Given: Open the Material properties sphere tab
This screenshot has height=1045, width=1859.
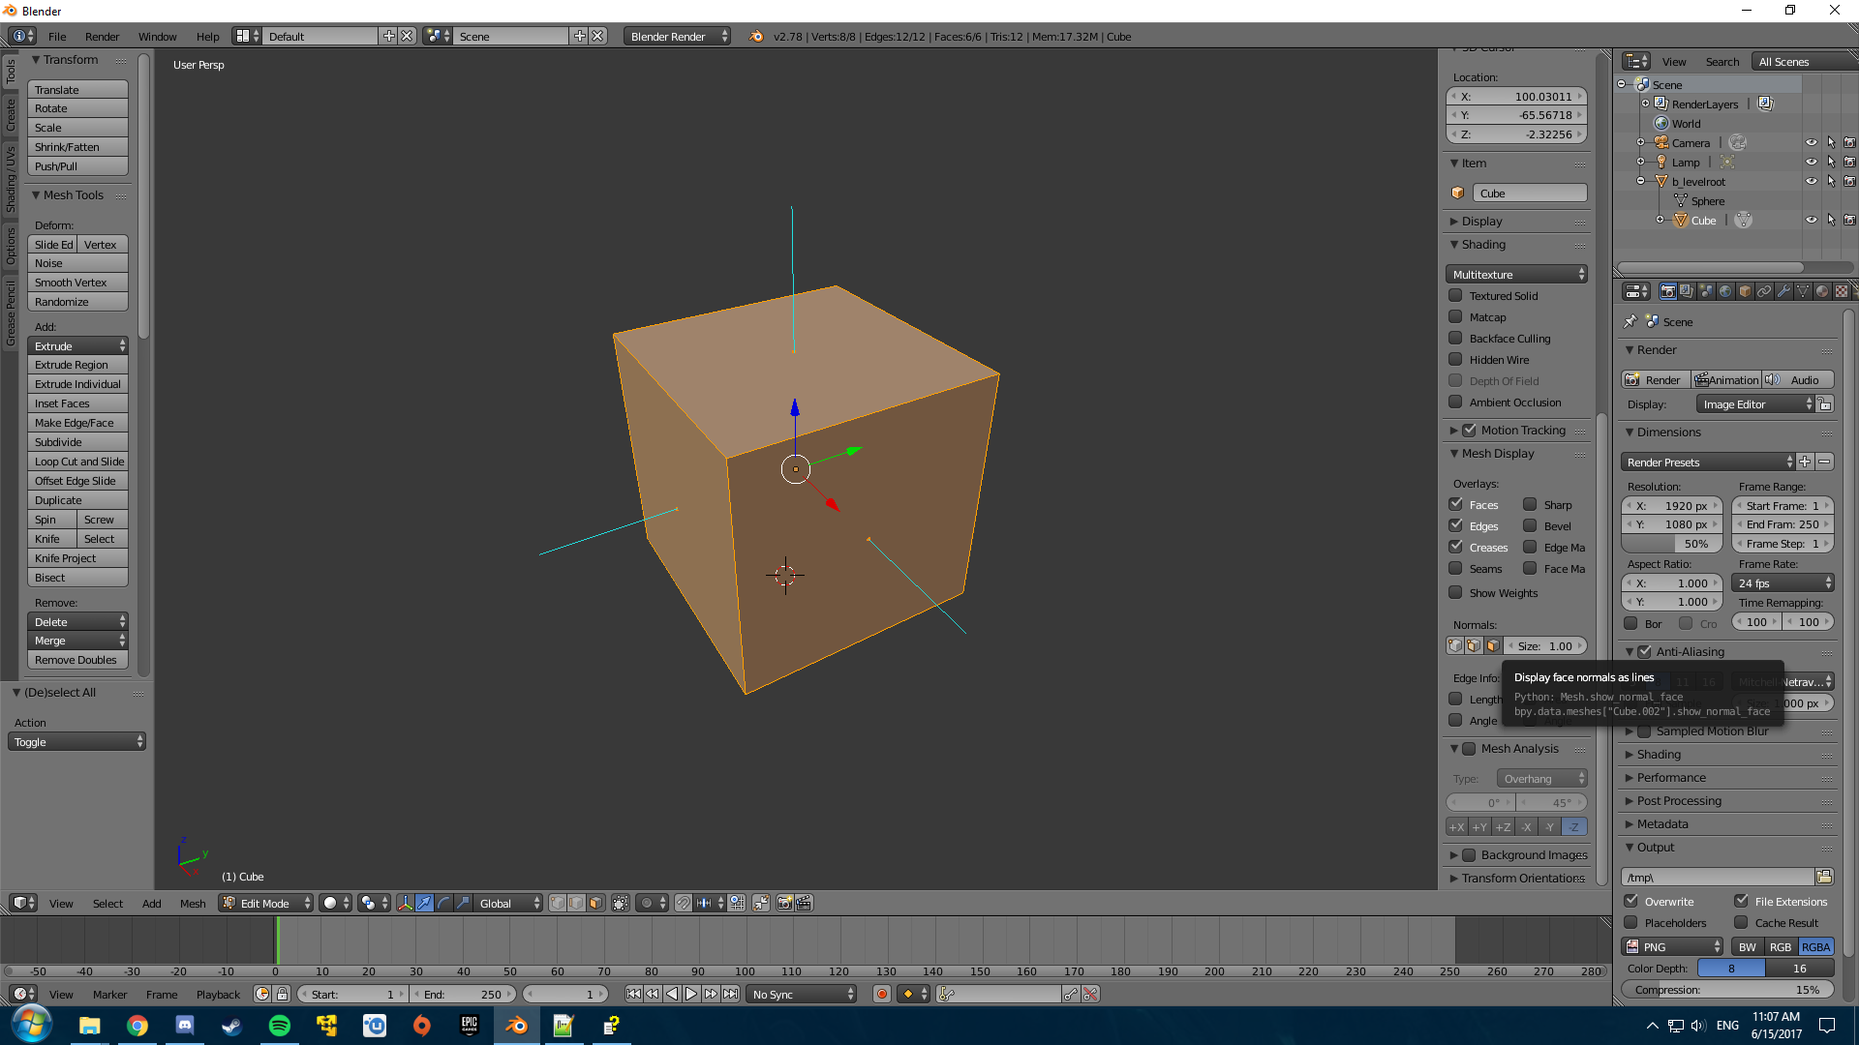Looking at the screenshot, I should click(1822, 291).
